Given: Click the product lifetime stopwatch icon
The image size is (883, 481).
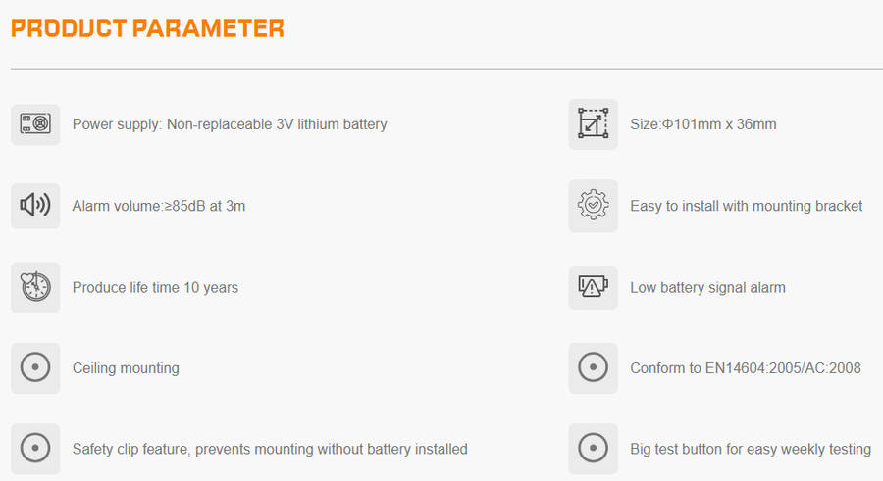Looking at the screenshot, I should [35, 287].
